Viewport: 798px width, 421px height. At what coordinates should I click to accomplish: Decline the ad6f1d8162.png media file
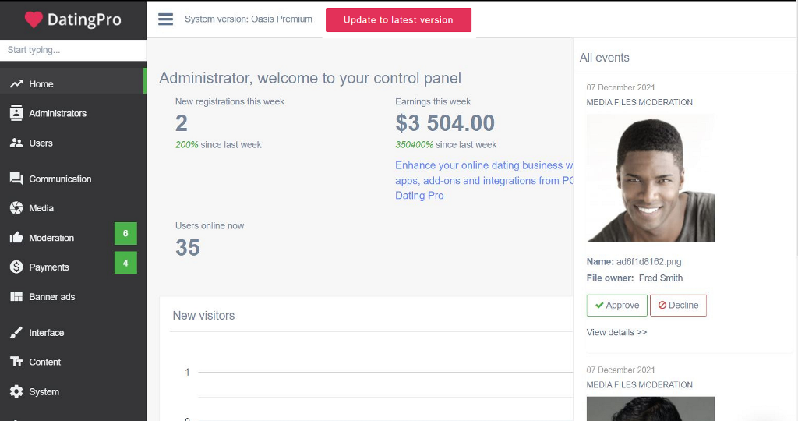click(x=678, y=306)
